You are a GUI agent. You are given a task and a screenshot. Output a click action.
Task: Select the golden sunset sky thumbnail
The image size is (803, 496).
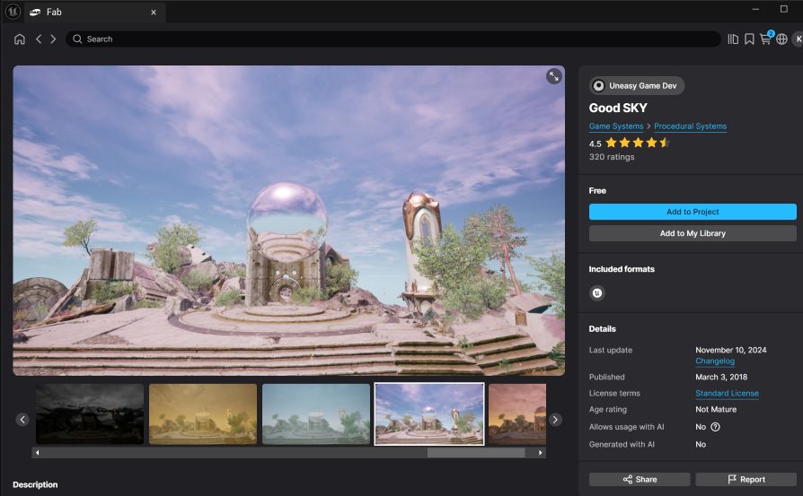pos(203,413)
